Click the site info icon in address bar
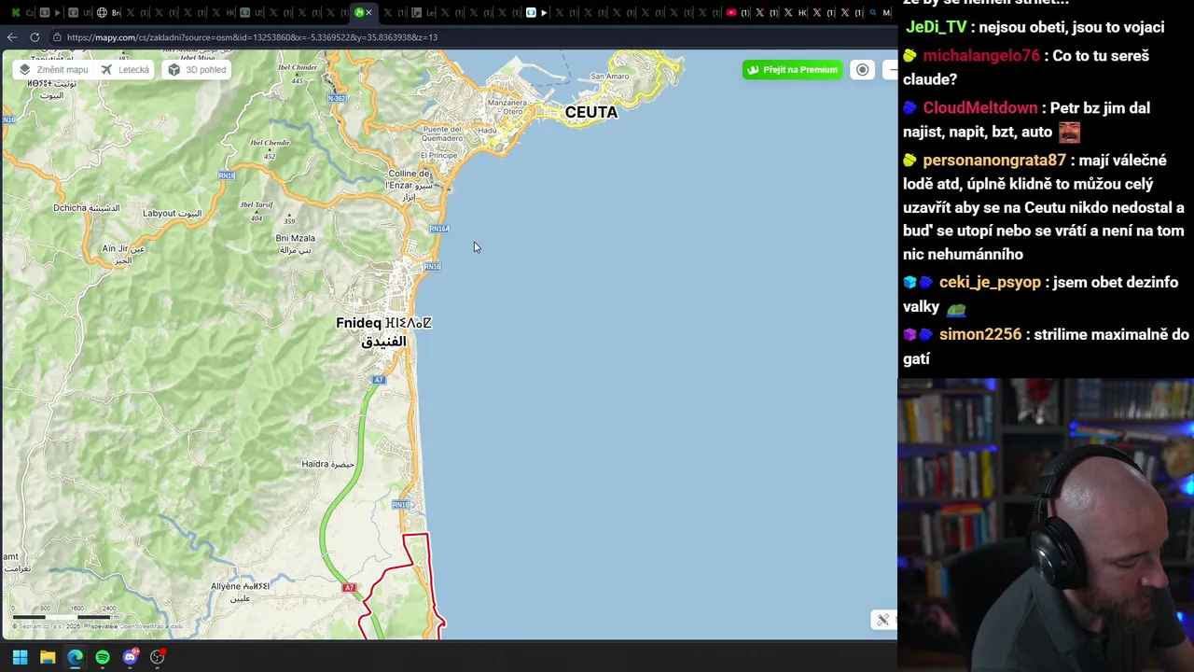Image resolution: width=1194 pixels, height=672 pixels. click(x=57, y=37)
